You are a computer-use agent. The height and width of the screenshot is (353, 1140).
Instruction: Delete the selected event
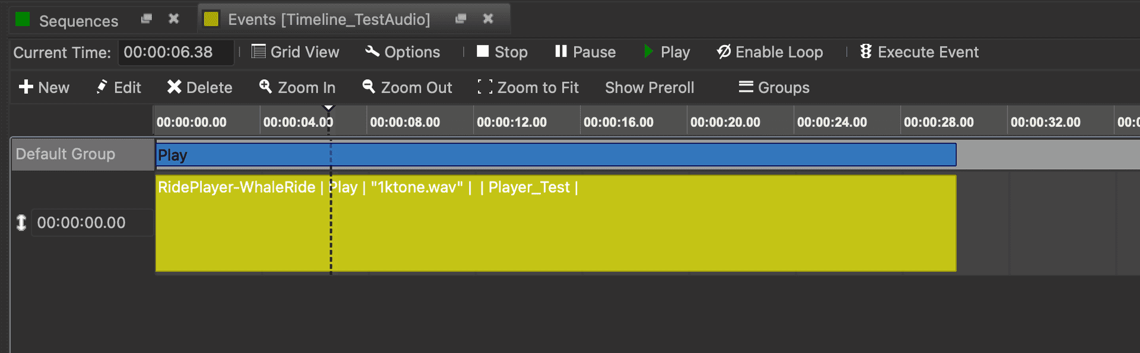[199, 87]
